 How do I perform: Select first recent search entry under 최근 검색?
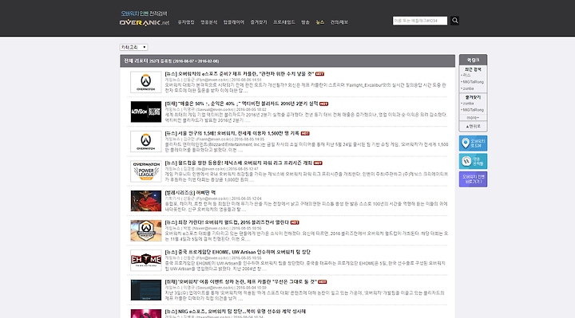click(466, 76)
